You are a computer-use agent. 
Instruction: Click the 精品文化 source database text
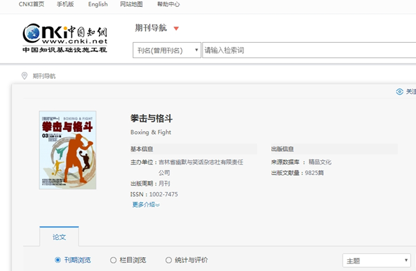pyautogui.click(x=320, y=162)
